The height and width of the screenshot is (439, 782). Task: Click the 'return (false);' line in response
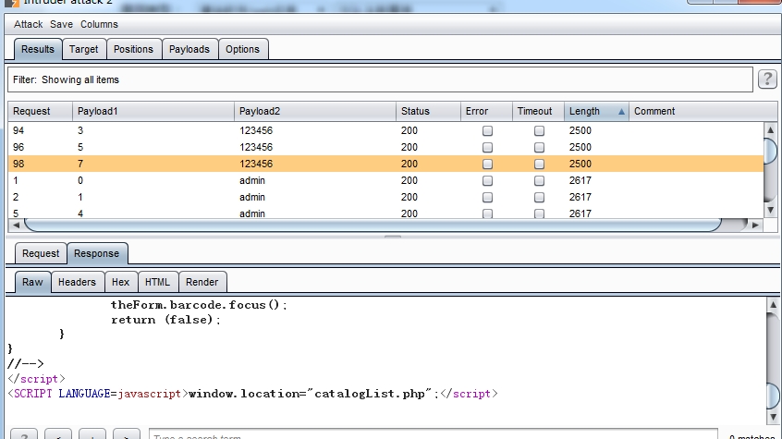point(165,320)
